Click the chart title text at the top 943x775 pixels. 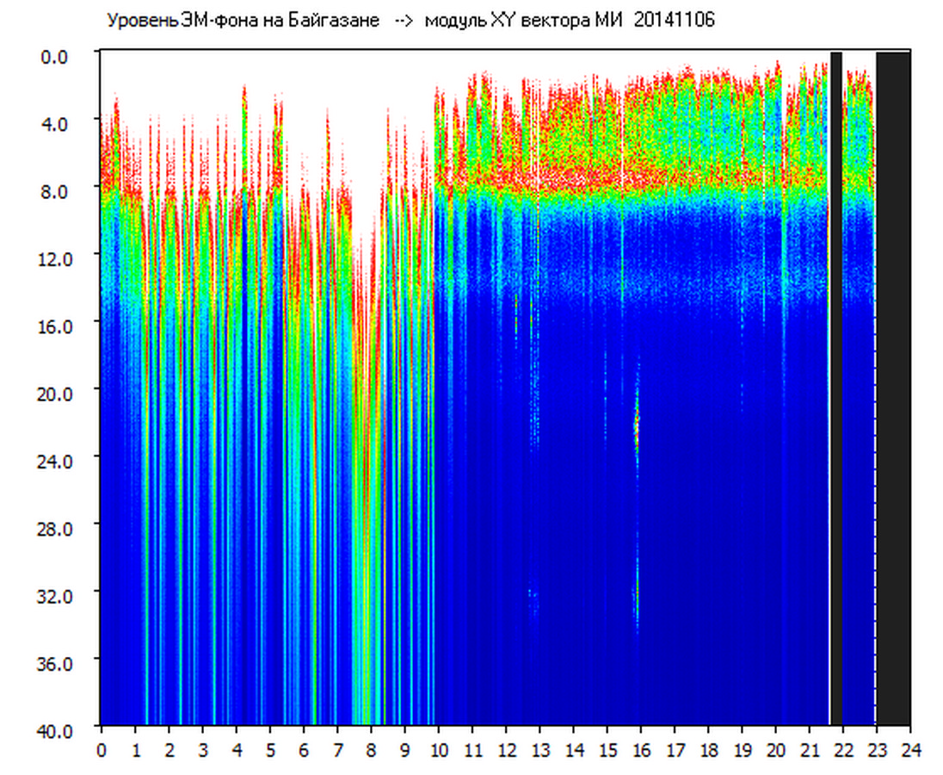(x=410, y=21)
